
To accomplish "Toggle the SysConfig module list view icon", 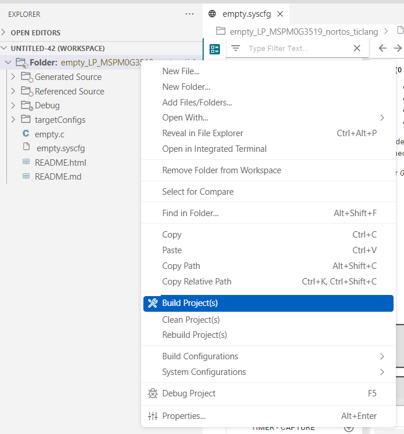I will (215, 49).
